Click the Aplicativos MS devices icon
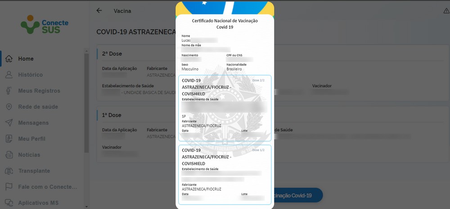The width and height of the screenshot is (450, 209). click(9, 203)
